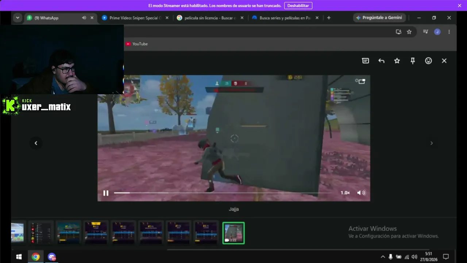Expand the tab search dropdown
Viewport: 467px width, 263px height.
tap(18, 18)
